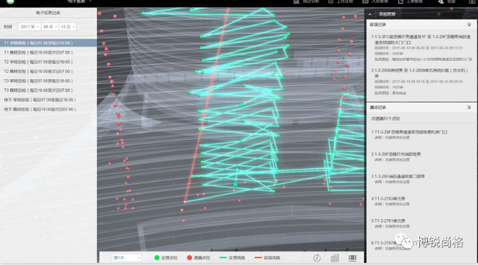Select 地下 晚班巡检 row
478x265 pixels.
[48, 110]
